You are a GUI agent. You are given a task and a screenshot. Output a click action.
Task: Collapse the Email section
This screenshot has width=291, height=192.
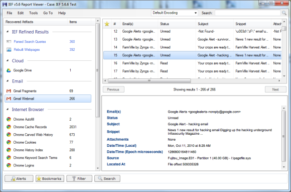tap(8, 81)
